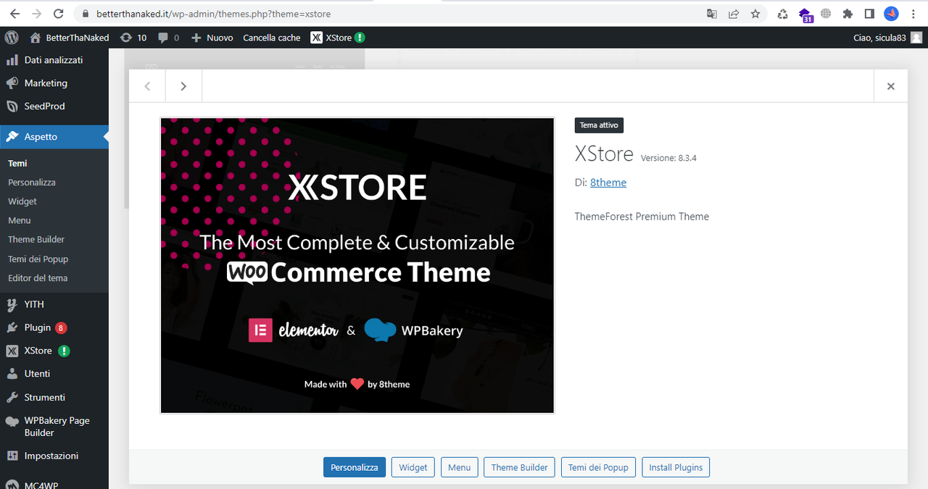Open Menu in sidebar submenu

pos(20,220)
